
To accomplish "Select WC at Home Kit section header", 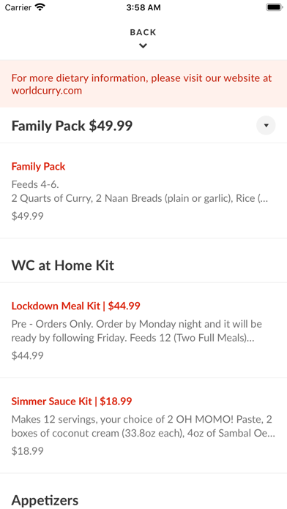I will [x=63, y=265].
